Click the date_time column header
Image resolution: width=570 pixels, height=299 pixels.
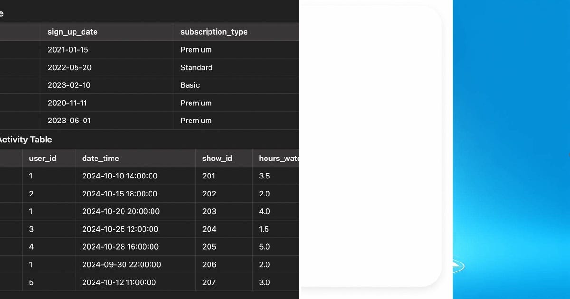tap(100, 158)
